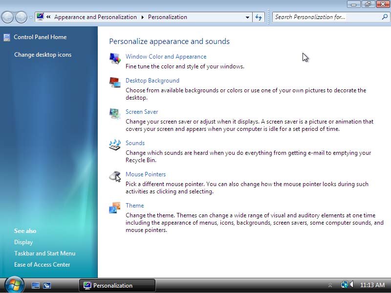Click the Screen Saver icon
Viewport: 391px width, 293px height.
click(115, 114)
